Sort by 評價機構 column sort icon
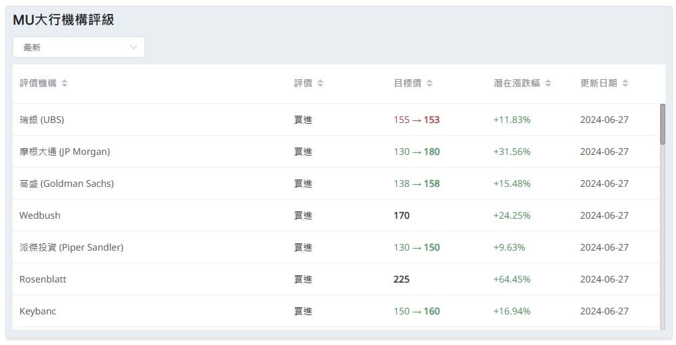This screenshot has height=345, width=676. (x=65, y=84)
